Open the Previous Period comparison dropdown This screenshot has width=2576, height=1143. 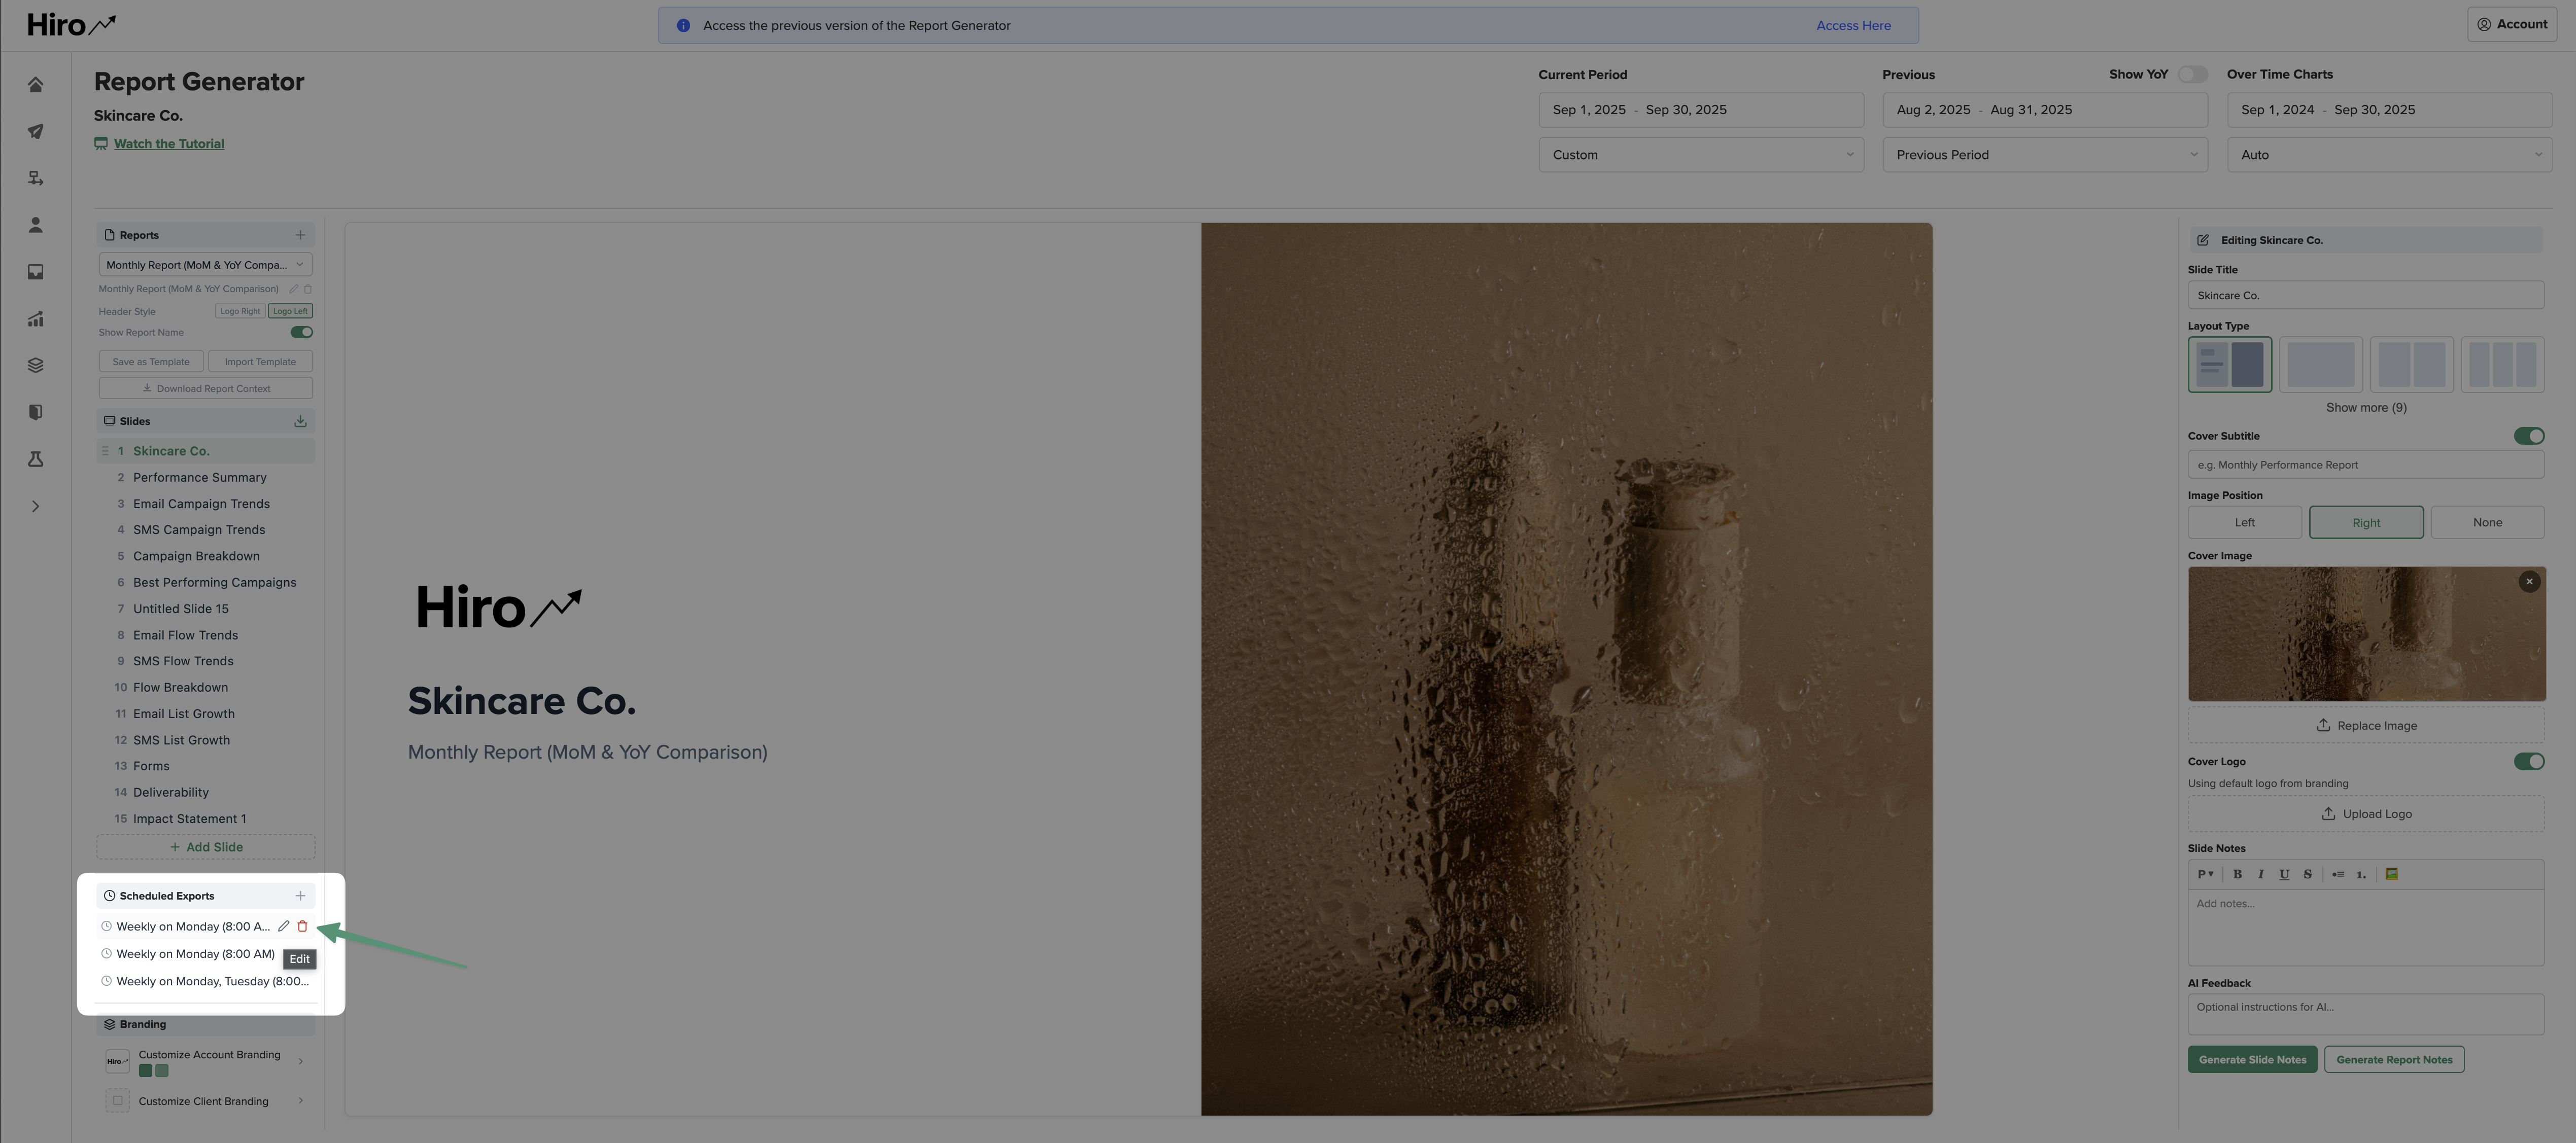click(2045, 155)
